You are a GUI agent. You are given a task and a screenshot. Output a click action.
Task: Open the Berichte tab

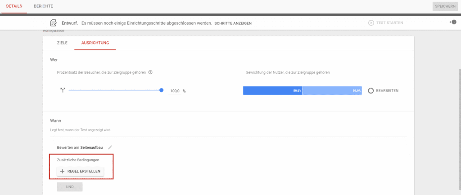(x=43, y=6)
